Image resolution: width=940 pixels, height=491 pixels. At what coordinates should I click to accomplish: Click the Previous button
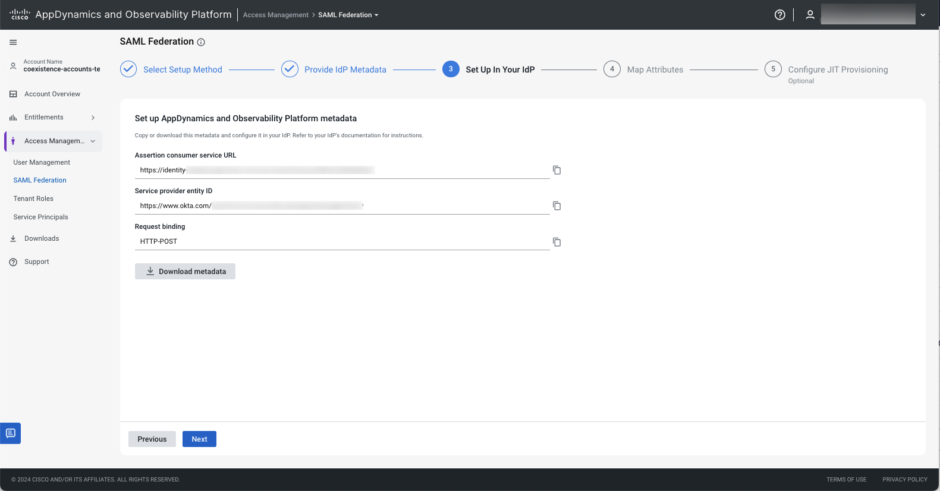[152, 439]
